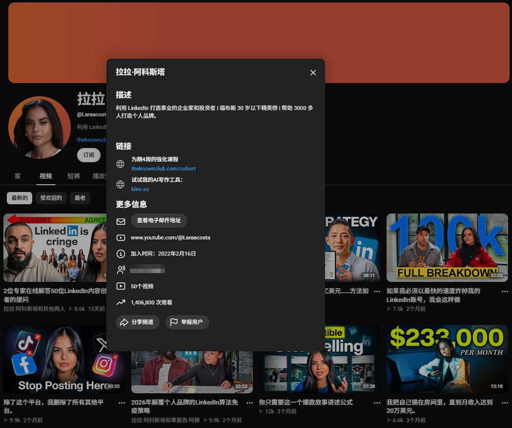Click 50个视频 text
512x428 pixels.
point(142,286)
